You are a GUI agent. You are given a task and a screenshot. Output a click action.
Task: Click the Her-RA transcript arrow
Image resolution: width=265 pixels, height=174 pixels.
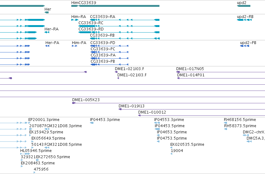click(47, 32)
